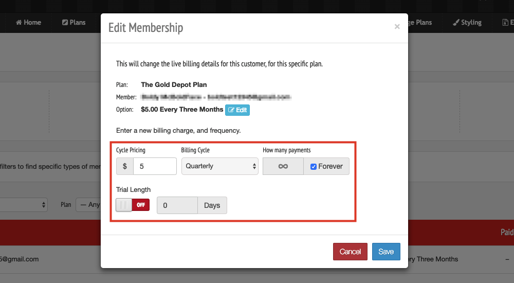Click the dollar sign prefix in Cycle Pricing
The height and width of the screenshot is (283, 514).
point(125,166)
